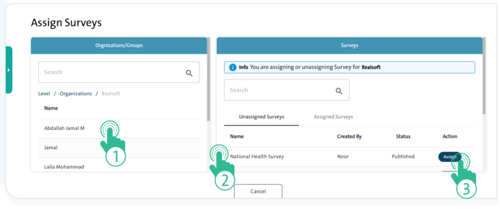Focus the Organizations/Groups search field
This screenshot has width=500, height=209.
click(112, 72)
